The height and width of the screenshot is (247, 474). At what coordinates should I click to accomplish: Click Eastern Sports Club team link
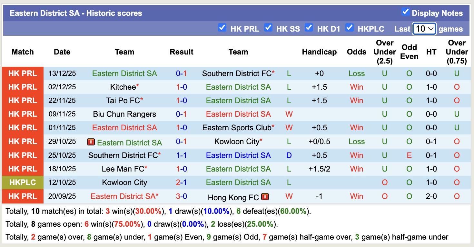click(237, 127)
